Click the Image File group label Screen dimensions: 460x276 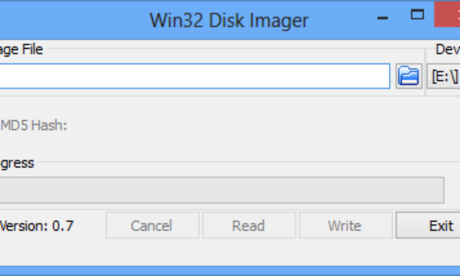(x=21, y=49)
